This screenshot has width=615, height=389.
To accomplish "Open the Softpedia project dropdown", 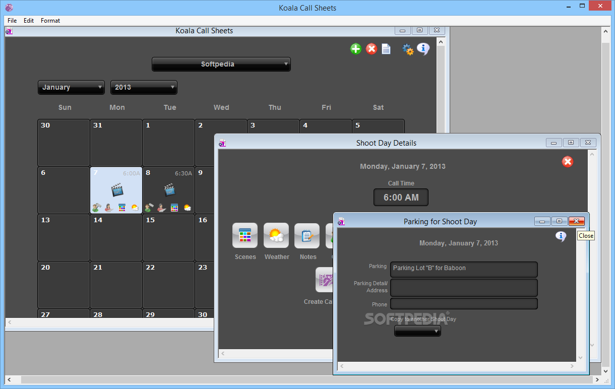I will (x=221, y=64).
